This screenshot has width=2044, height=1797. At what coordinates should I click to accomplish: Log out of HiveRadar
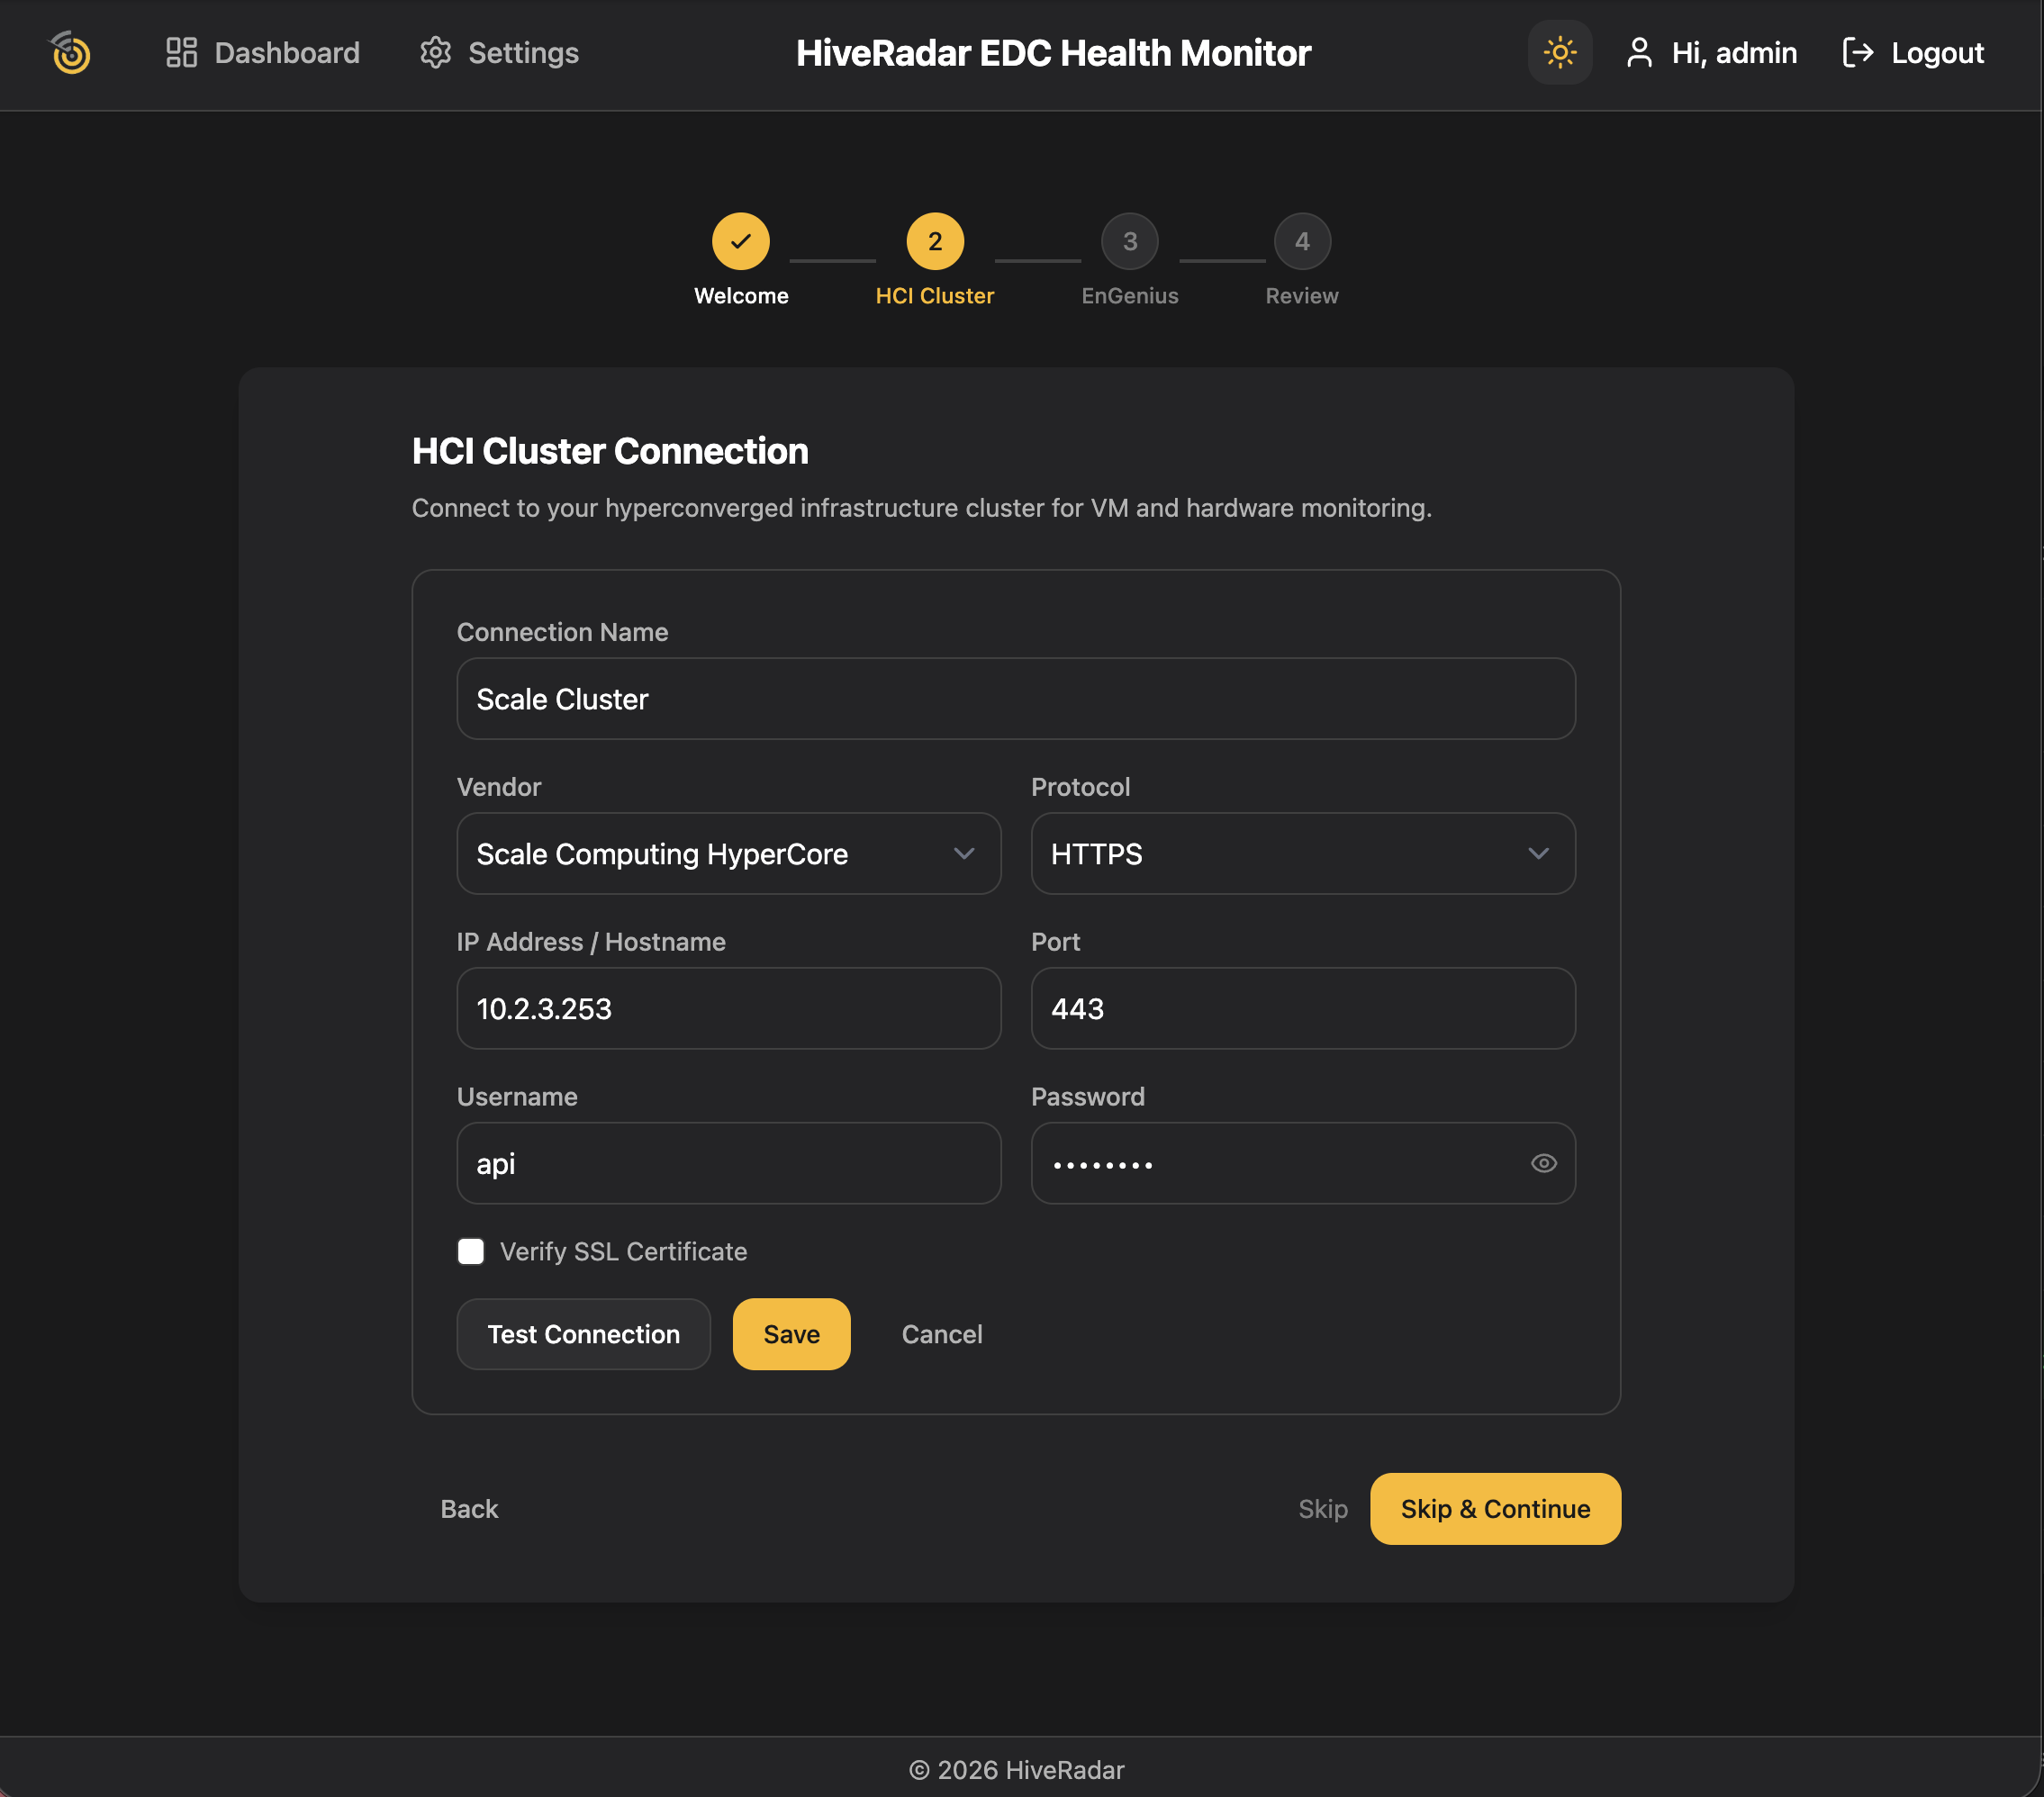tap(1913, 52)
